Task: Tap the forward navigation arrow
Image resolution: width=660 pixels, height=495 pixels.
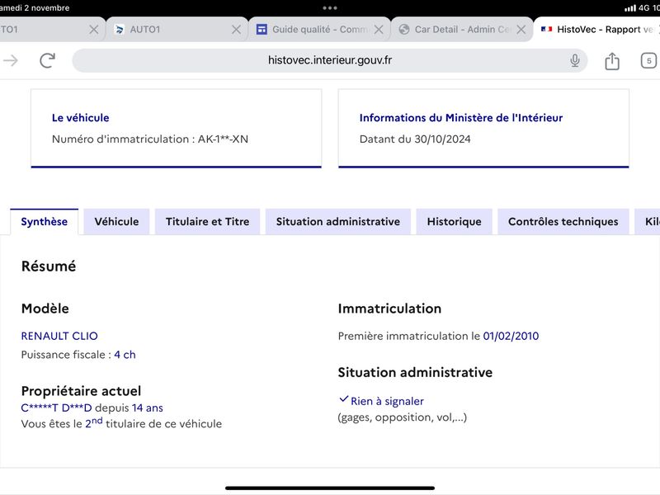Action: tap(11, 60)
